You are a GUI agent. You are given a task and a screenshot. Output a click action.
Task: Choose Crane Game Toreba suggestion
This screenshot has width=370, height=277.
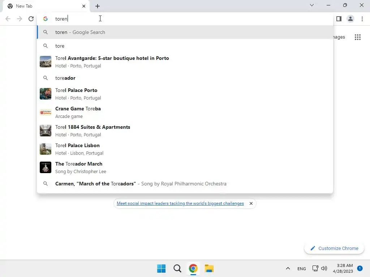pos(185,112)
